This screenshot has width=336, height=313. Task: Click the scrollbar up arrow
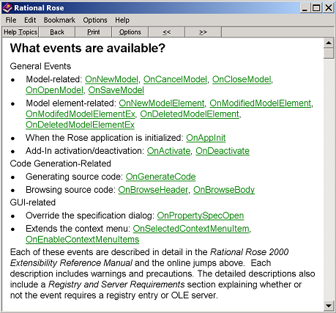[x=329, y=43]
